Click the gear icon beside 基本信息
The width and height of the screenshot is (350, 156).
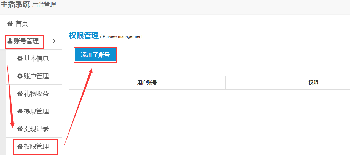click(20, 59)
